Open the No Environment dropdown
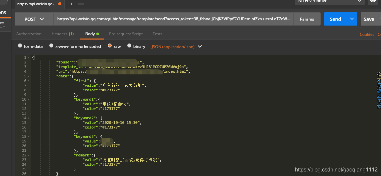Screen dimensions: 381x176 click(x=329, y=1)
